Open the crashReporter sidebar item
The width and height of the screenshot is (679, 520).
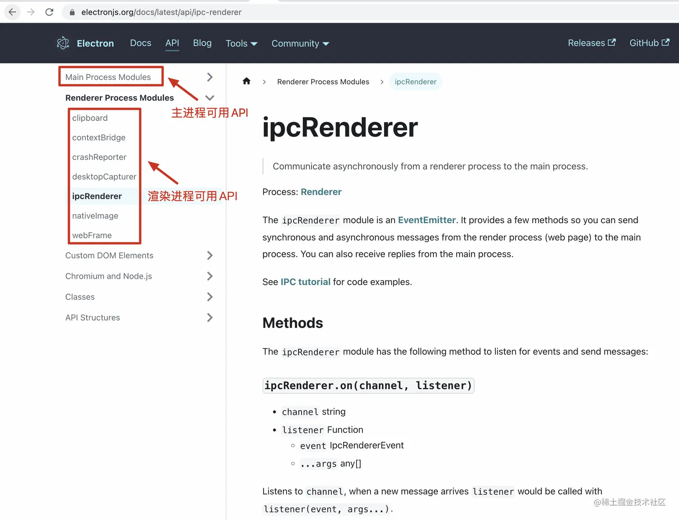point(99,157)
